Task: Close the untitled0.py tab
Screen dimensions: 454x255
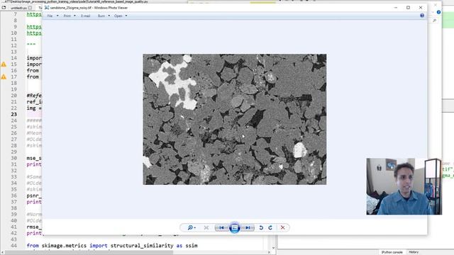Action: 30,8
